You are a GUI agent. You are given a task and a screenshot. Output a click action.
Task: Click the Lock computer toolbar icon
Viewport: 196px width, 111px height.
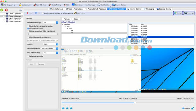(21, 5)
